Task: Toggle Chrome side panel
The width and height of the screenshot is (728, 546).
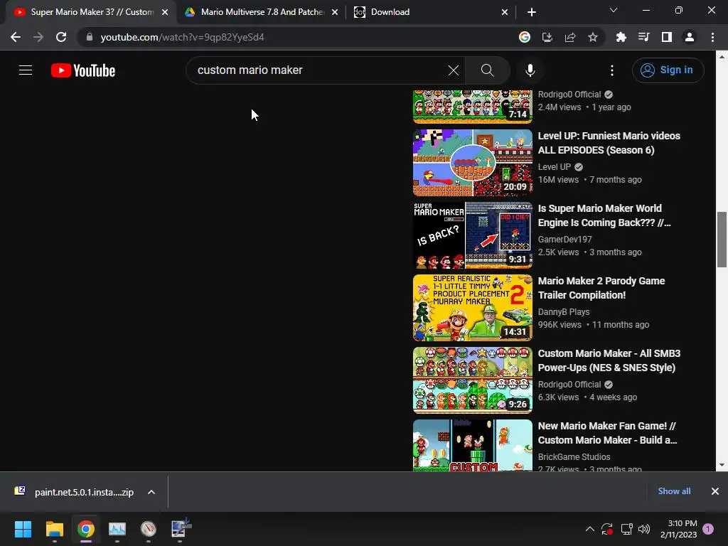Action: (667, 37)
